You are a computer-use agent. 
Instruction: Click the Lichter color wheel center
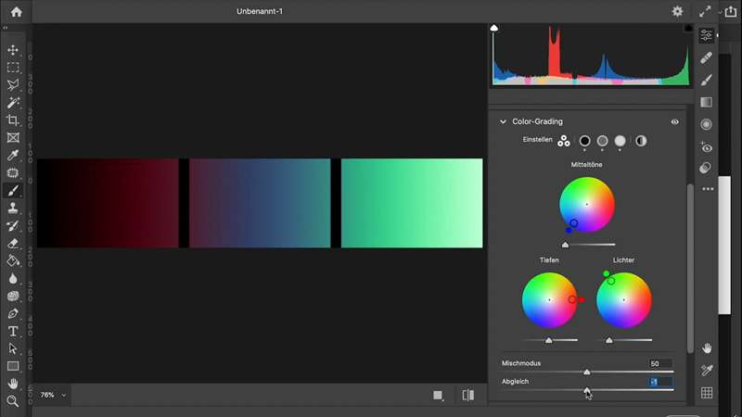click(x=623, y=299)
